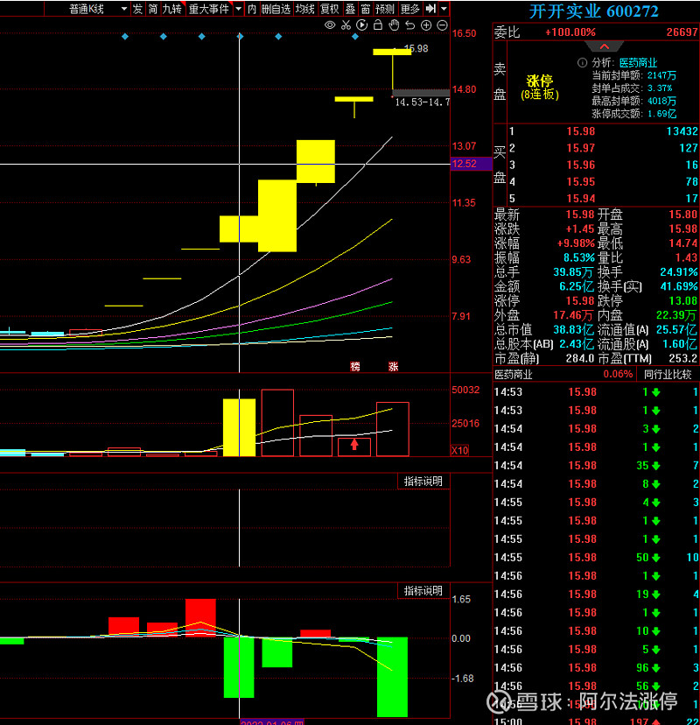Select the hand pan tool

pos(394,25)
